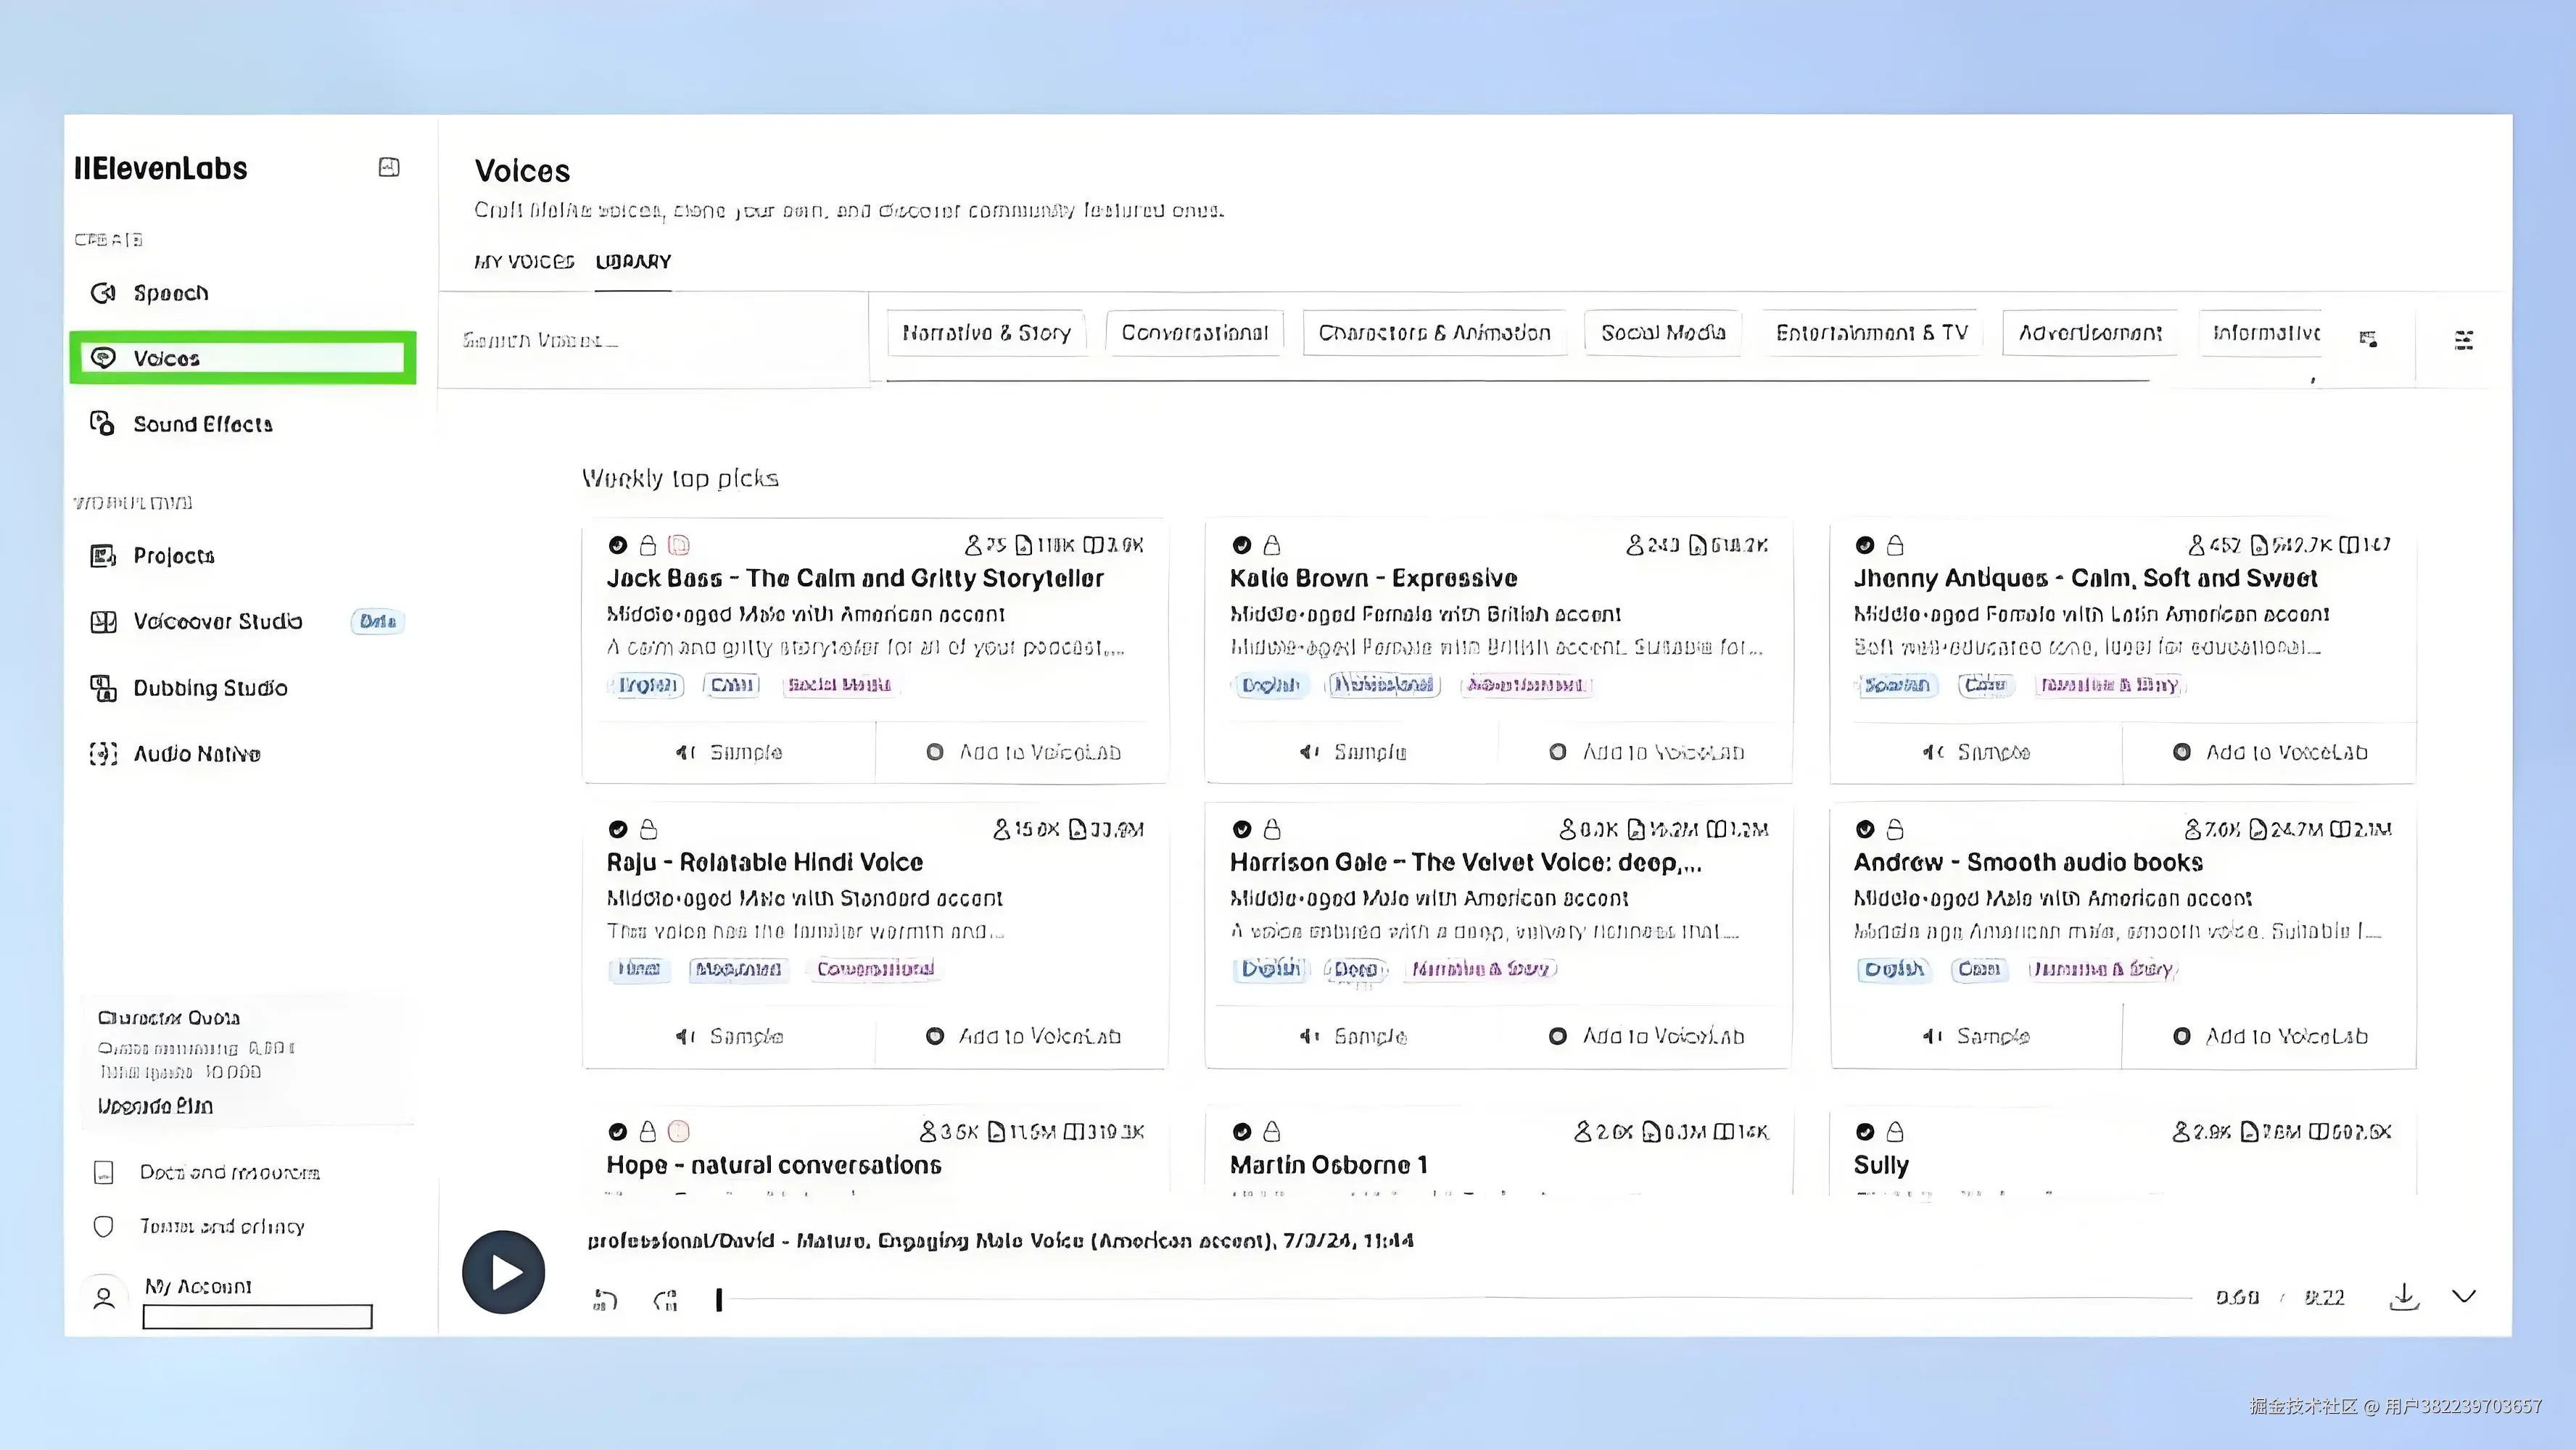Image resolution: width=2576 pixels, height=1450 pixels.
Task: Rewind audio using the skip-back icon
Action: pos(605,1299)
